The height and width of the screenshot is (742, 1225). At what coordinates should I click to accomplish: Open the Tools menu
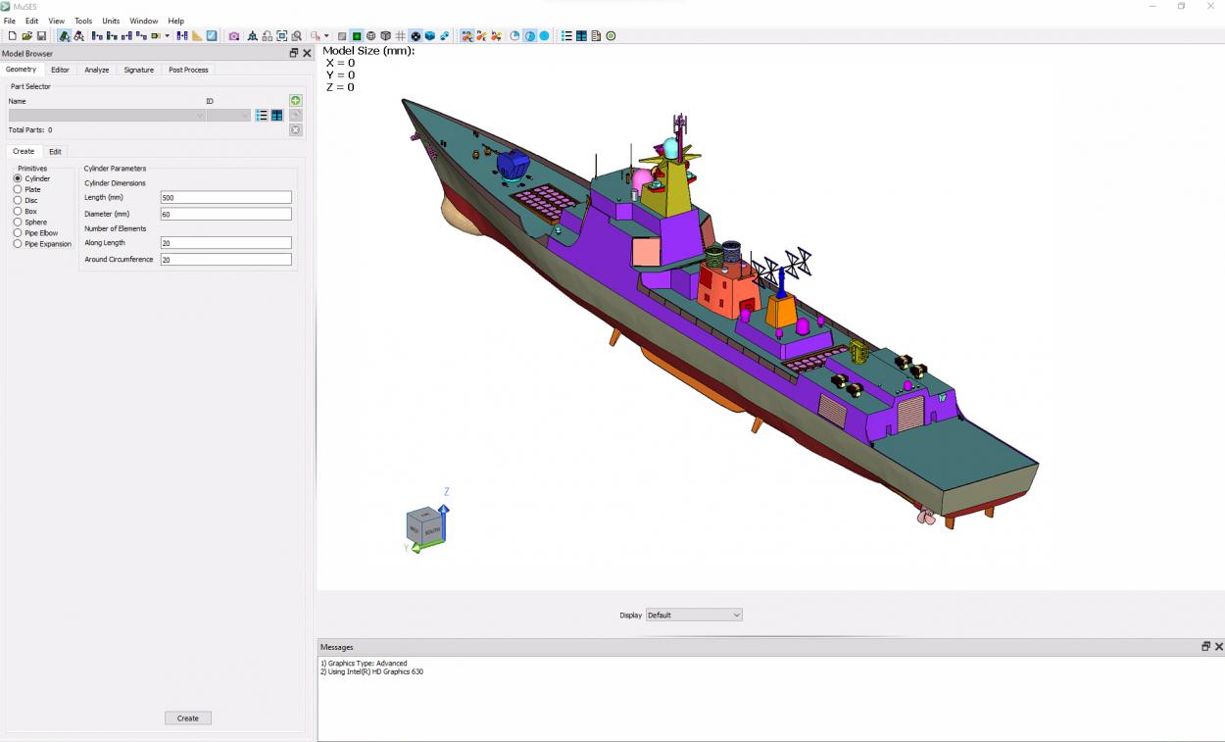point(83,21)
